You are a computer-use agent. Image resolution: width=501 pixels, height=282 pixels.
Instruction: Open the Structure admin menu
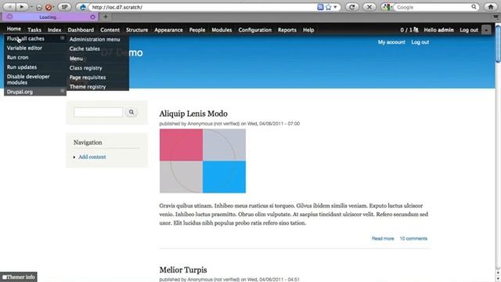[137, 30]
